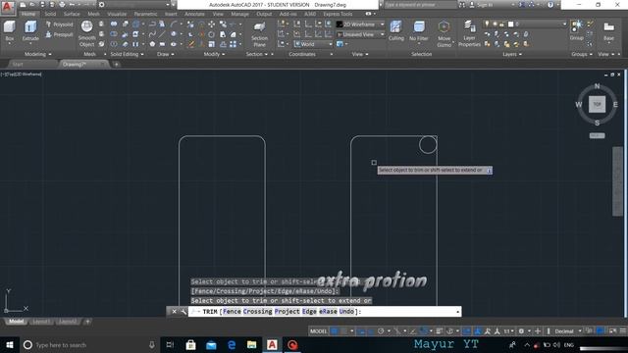Toggle grid display in status bar
This screenshot has height=353, width=628.
[x=334, y=331]
